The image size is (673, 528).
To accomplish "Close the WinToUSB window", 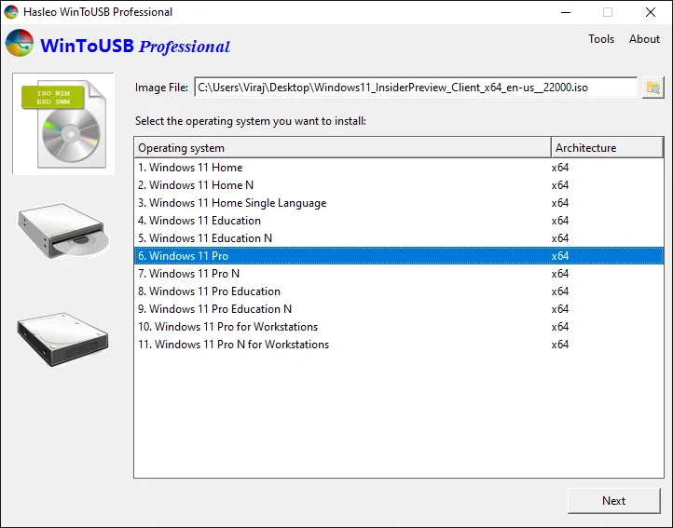I will click(x=651, y=12).
